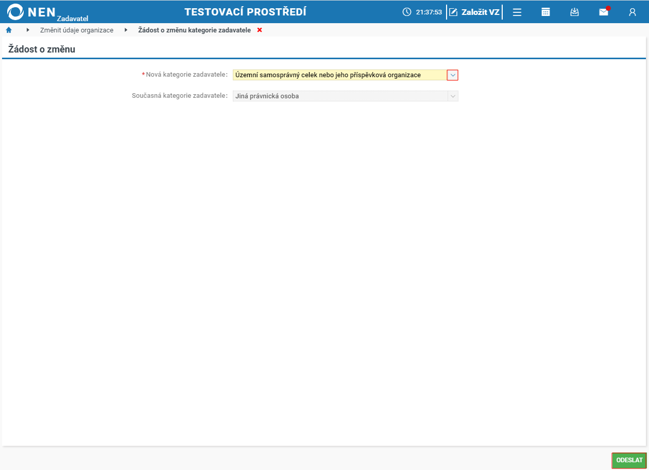This screenshot has width=649, height=470.
Task: Open the home icon in breadcrumb
Action: (9, 30)
